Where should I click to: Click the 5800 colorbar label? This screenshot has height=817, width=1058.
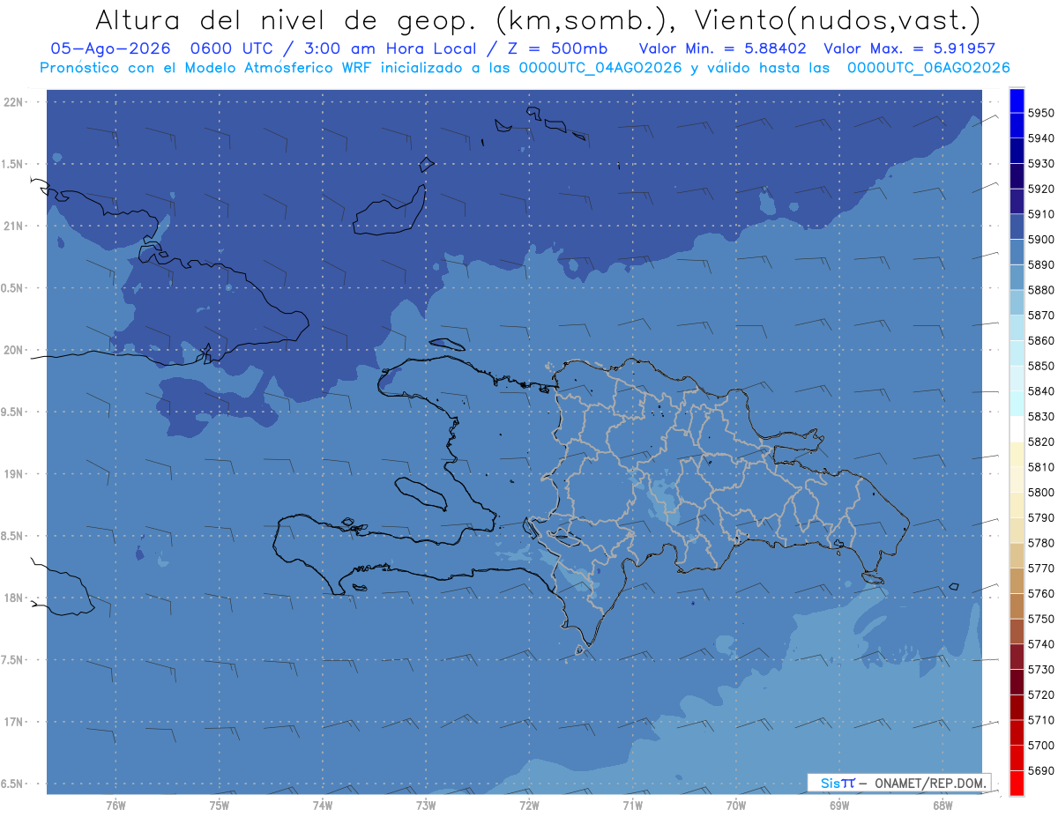coord(1041,492)
